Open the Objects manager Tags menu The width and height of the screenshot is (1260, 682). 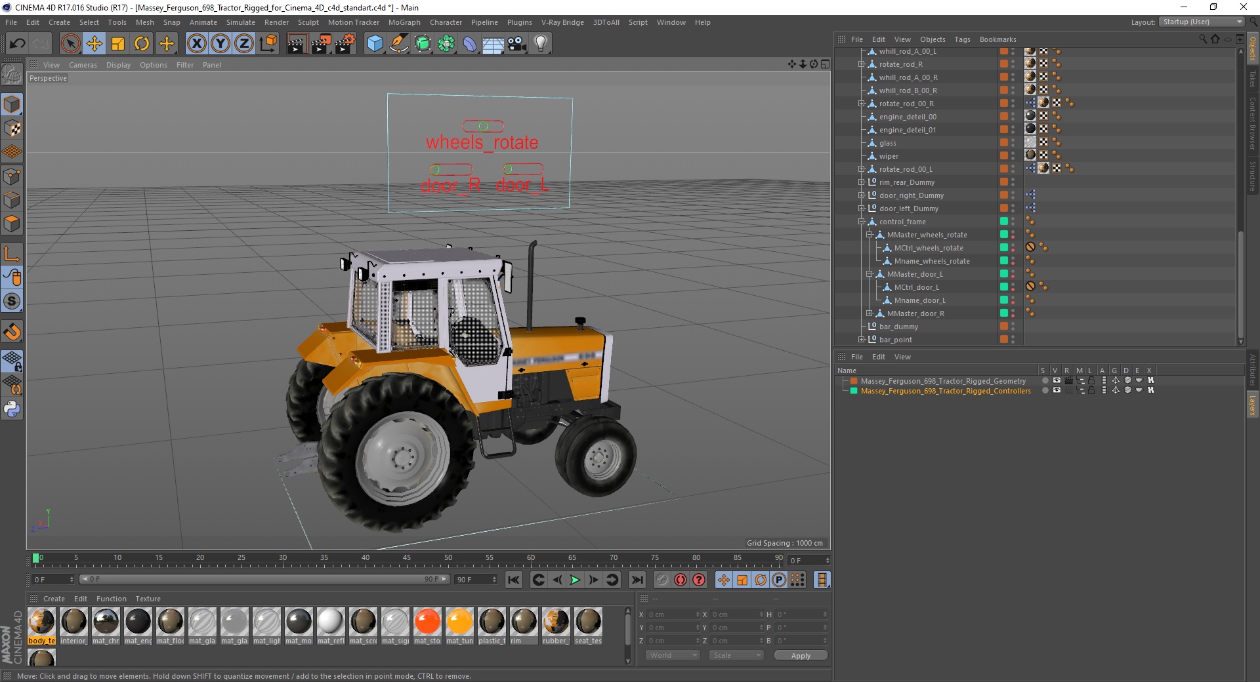(962, 39)
